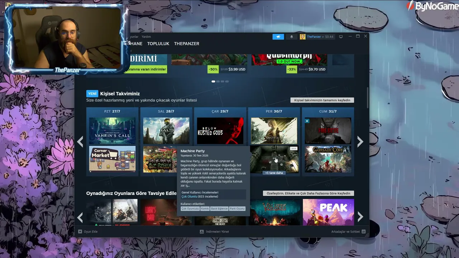This screenshot has height=258, width=459.
Task: Click the ThePanzer profile avatar
Action: click(x=303, y=37)
